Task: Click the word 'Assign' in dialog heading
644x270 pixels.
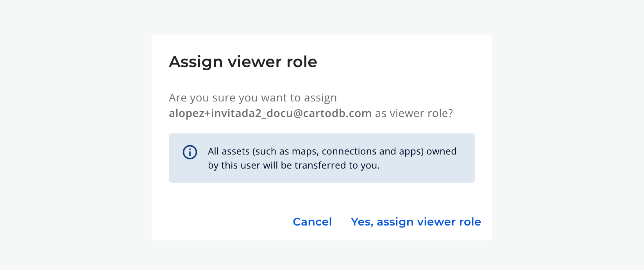Action: [196, 62]
